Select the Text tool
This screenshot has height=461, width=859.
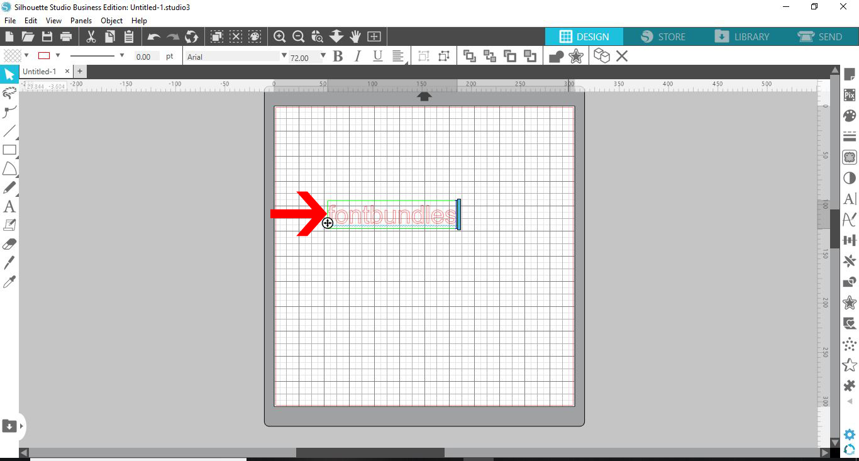pyautogui.click(x=9, y=206)
